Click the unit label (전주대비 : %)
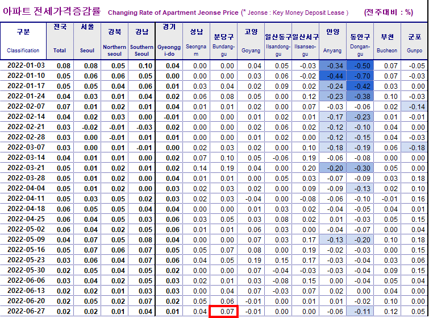429x318 pixels. pos(389,12)
